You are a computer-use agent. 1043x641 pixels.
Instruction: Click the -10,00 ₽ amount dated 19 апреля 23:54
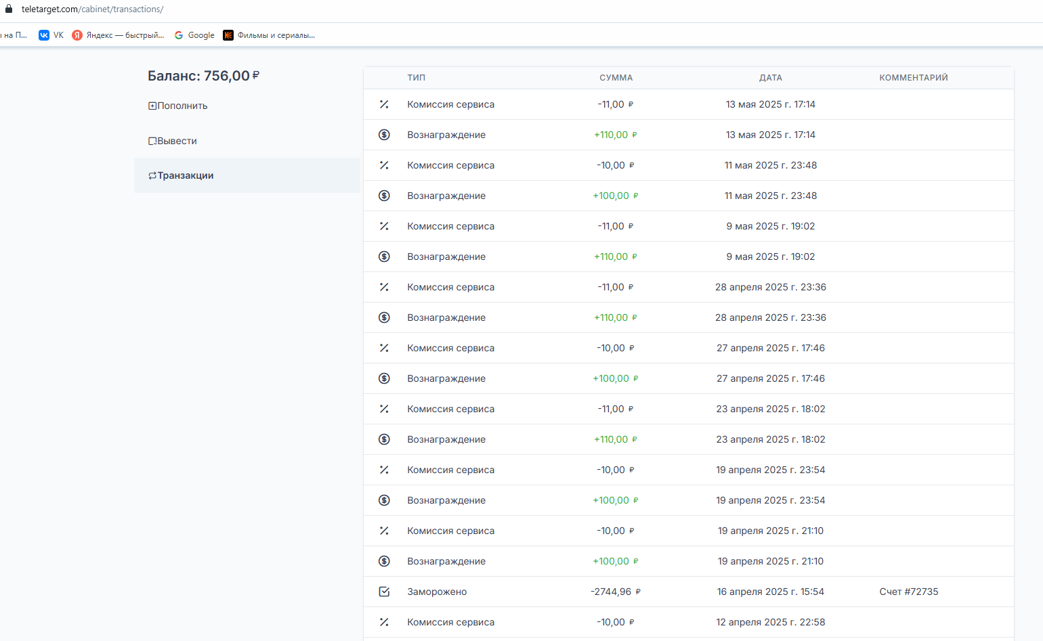pos(616,470)
